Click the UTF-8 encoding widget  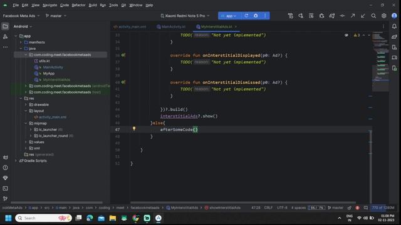point(282,207)
